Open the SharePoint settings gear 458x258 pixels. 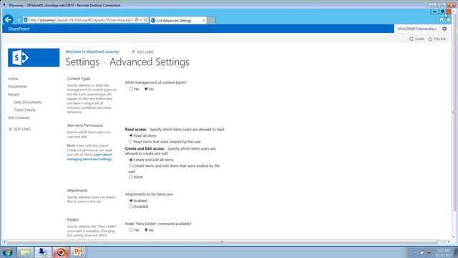444,29
